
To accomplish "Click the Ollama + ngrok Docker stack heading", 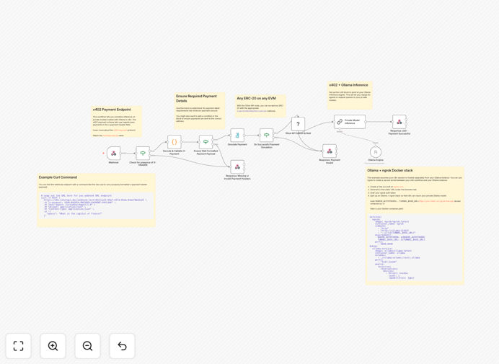I will click(x=390, y=171).
